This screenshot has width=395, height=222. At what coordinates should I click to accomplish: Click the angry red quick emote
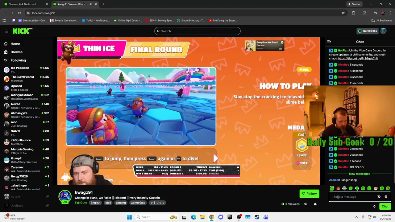[338, 188]
